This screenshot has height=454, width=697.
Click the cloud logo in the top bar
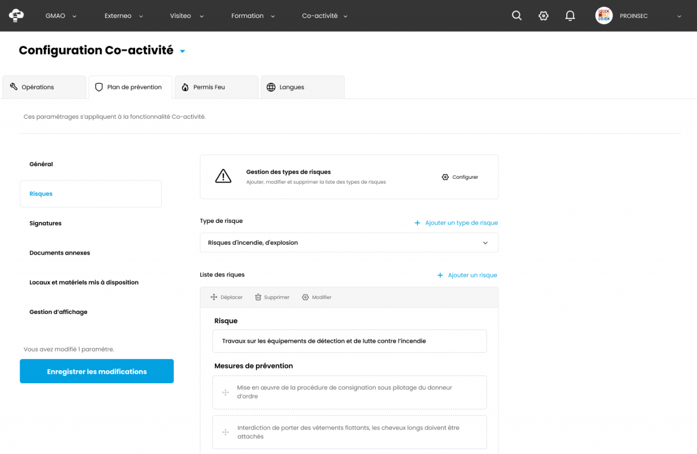pos(16,15)
